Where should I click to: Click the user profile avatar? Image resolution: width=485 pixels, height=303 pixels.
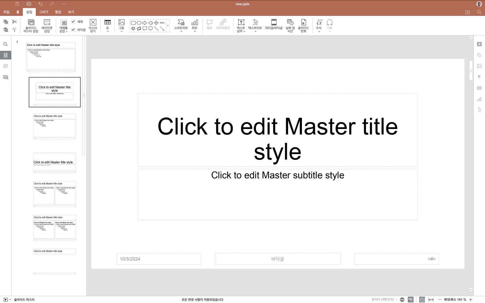coord(479,4)
